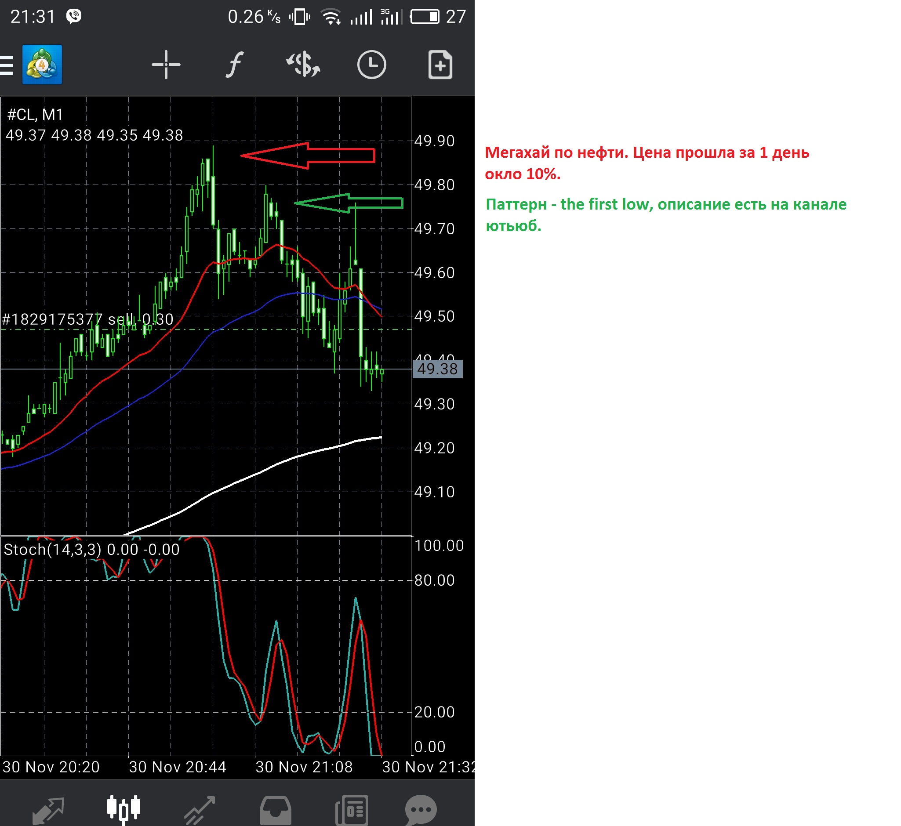Tap the 30 Nov 21:08 time label
The image size is (901, 826).
[x=304, y=768]
